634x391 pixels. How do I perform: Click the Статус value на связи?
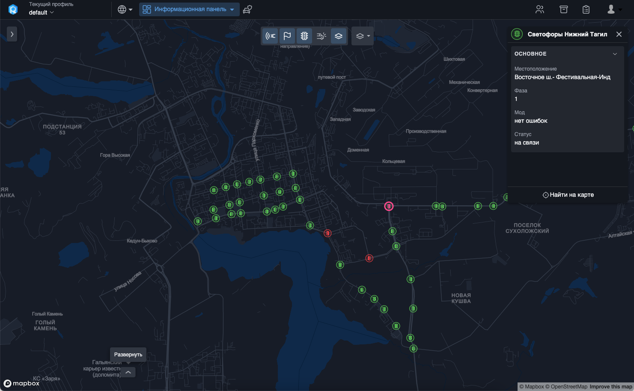click(x=527, y=143)
